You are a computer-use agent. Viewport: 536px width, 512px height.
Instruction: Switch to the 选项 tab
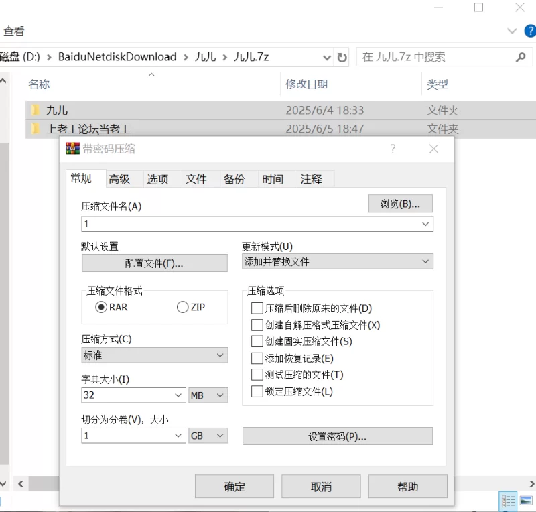coord(157,179)
